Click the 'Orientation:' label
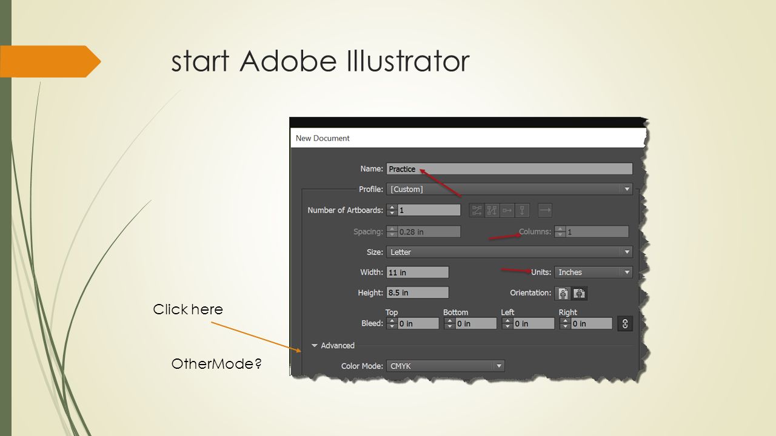Image resolution: width=776 pixels, height=436 pixels. [531, 293]
